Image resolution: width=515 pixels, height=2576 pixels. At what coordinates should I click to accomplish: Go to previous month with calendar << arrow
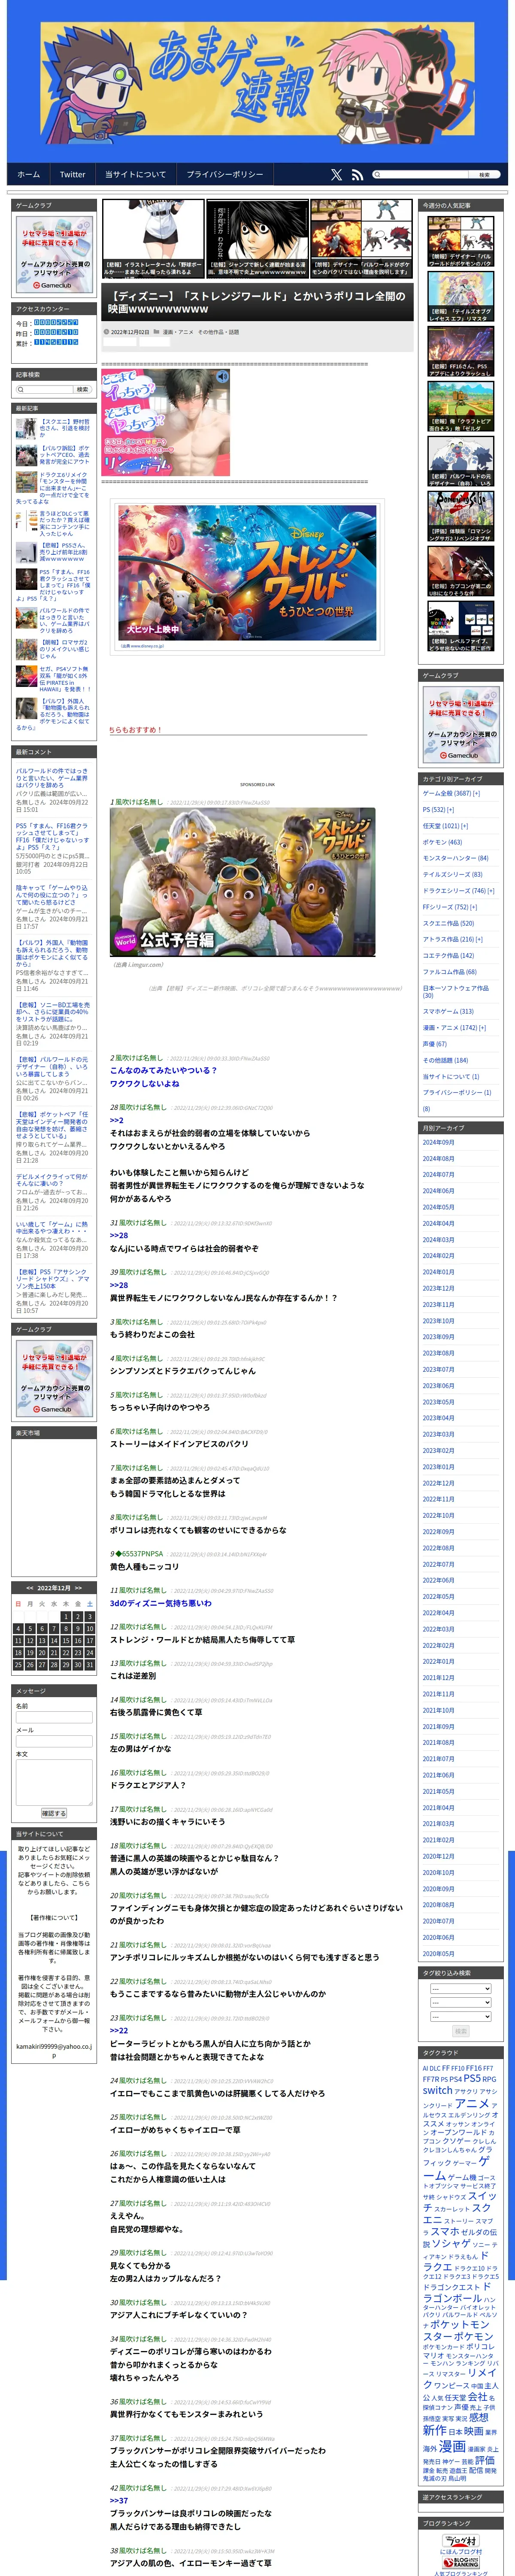[30, 1588]
